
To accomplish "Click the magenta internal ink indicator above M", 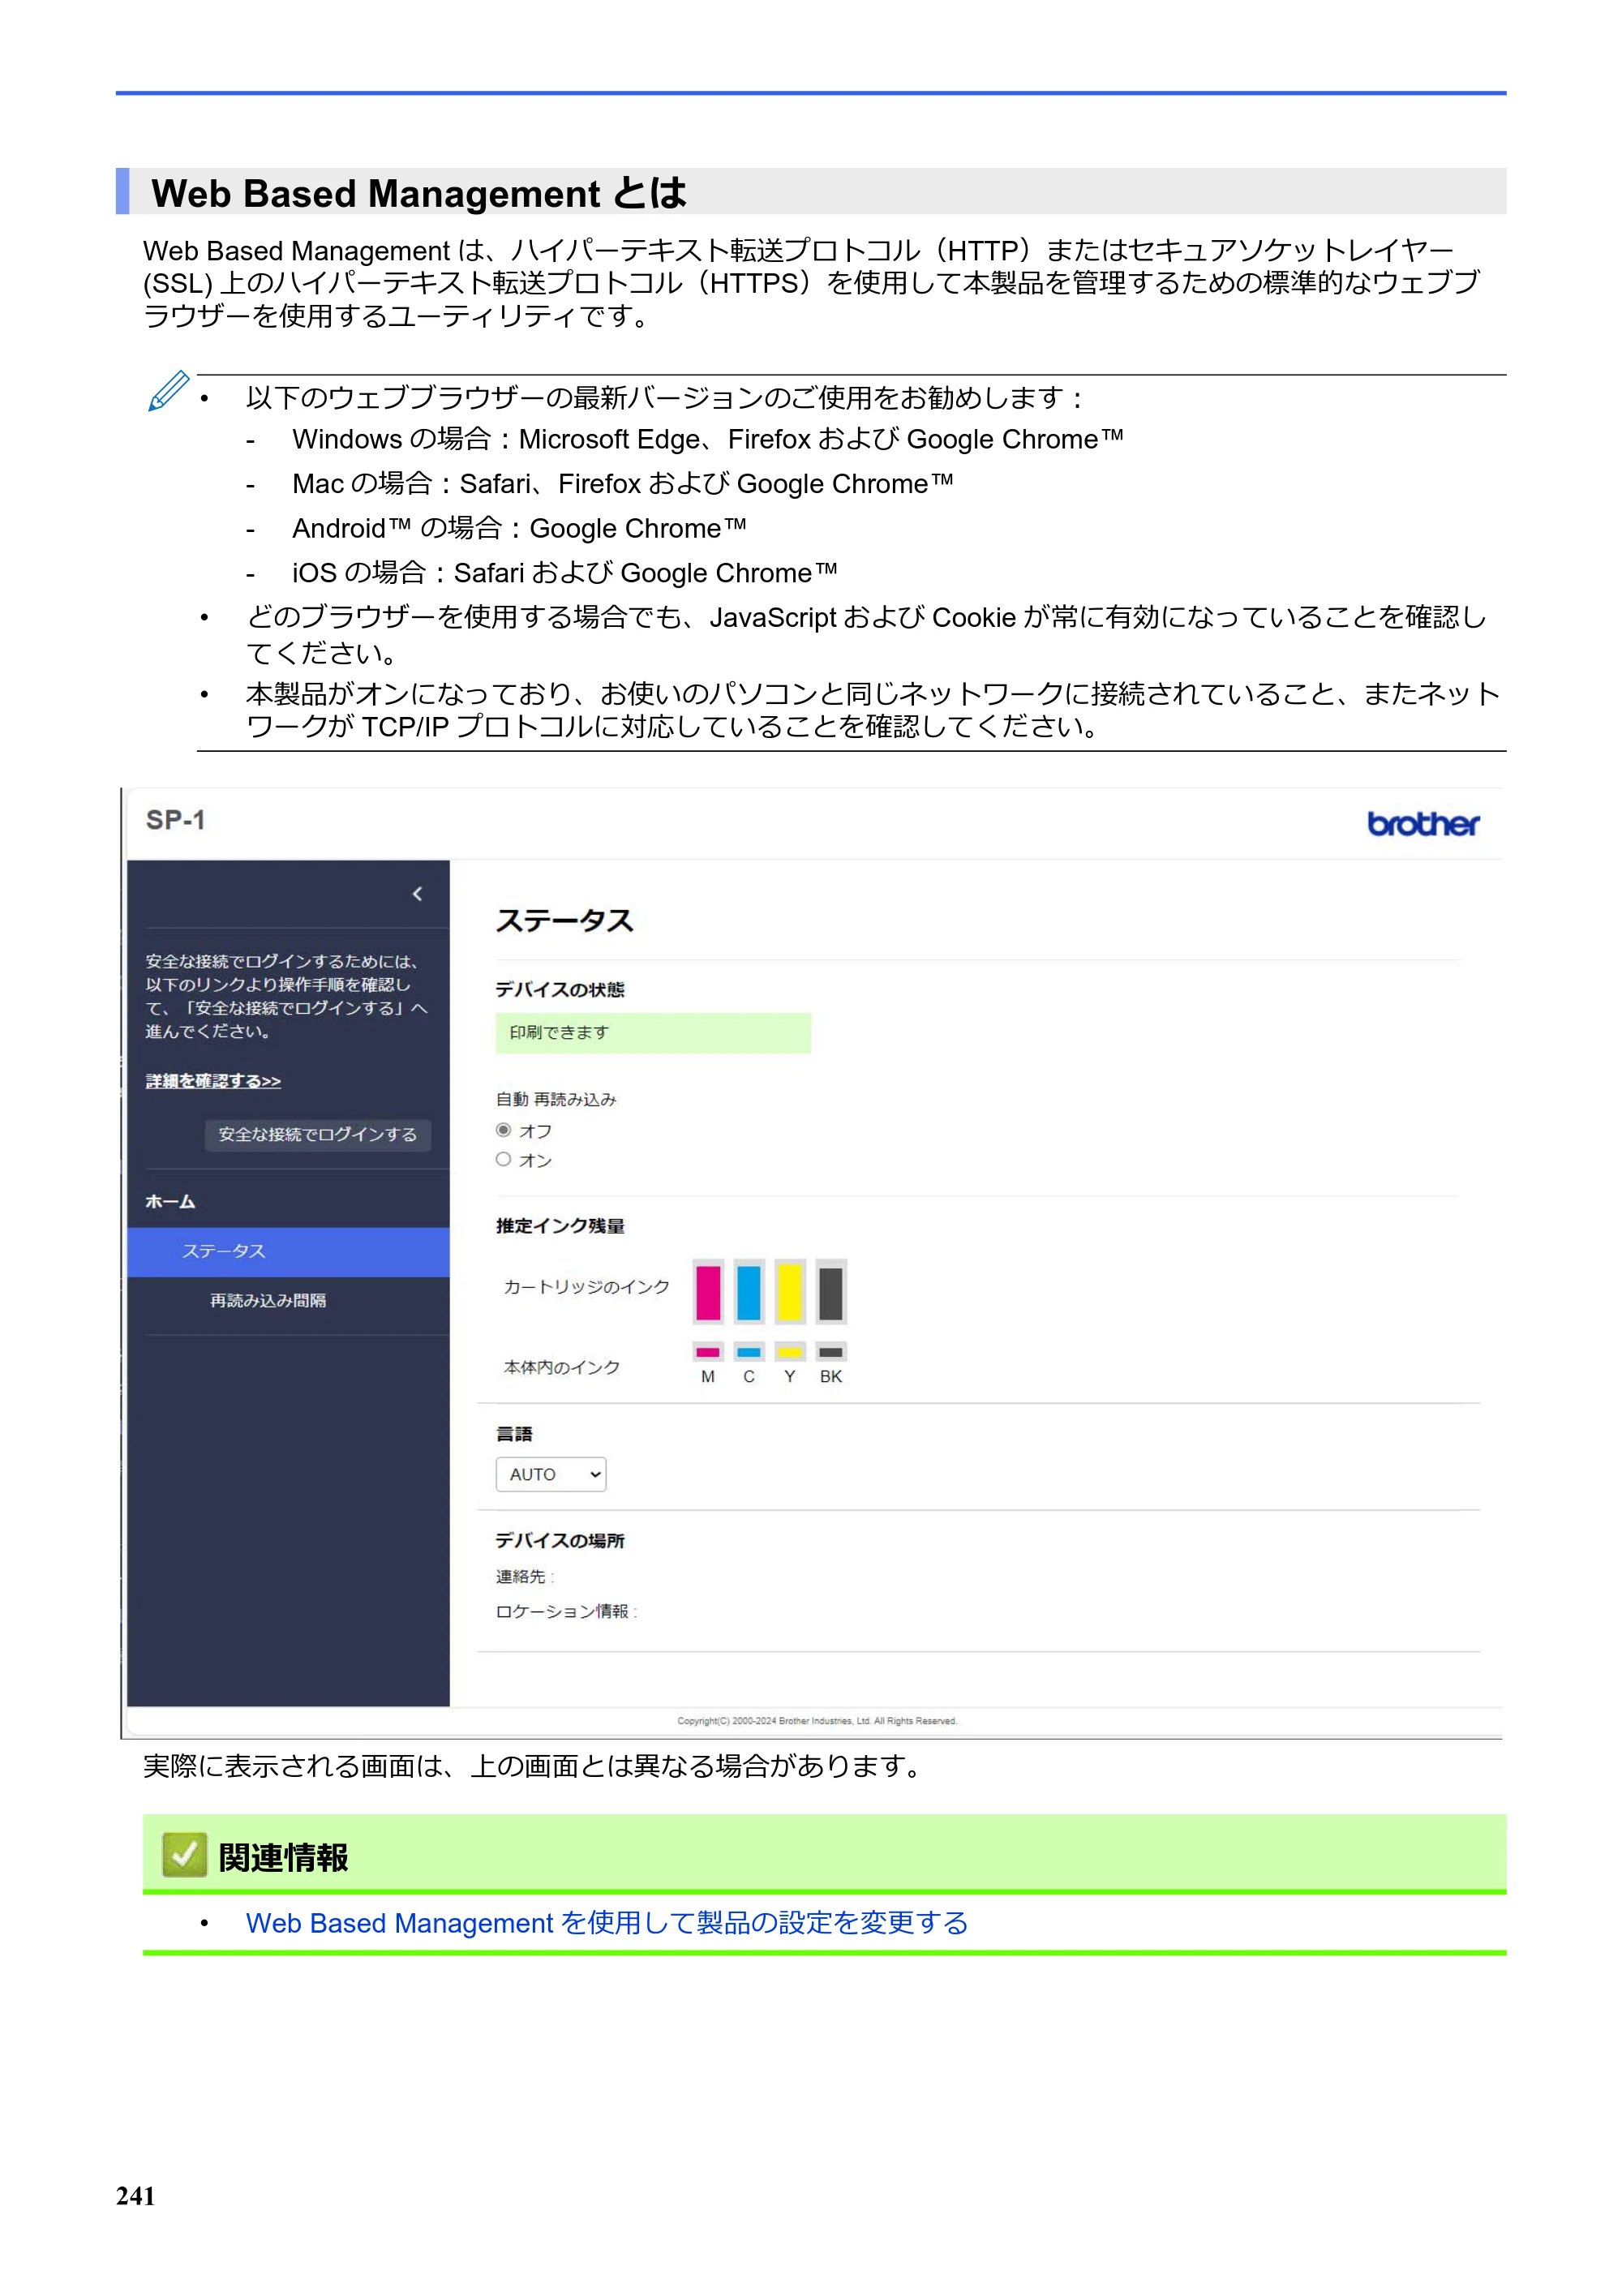I will tap(708, 1352).
